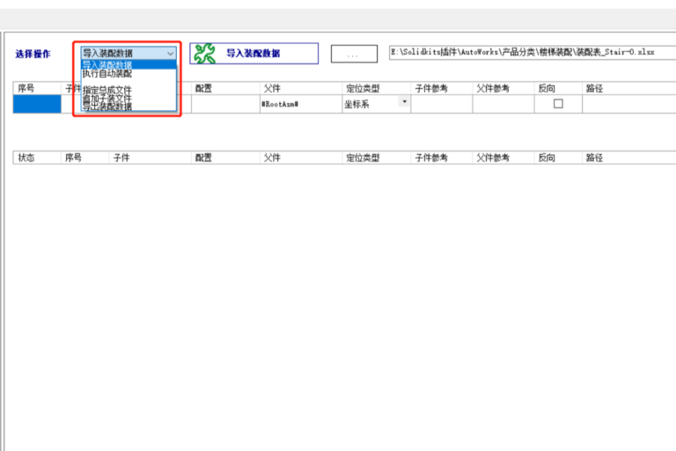Choose 执行自动装配 from the dropdown list

pos(129,73)
